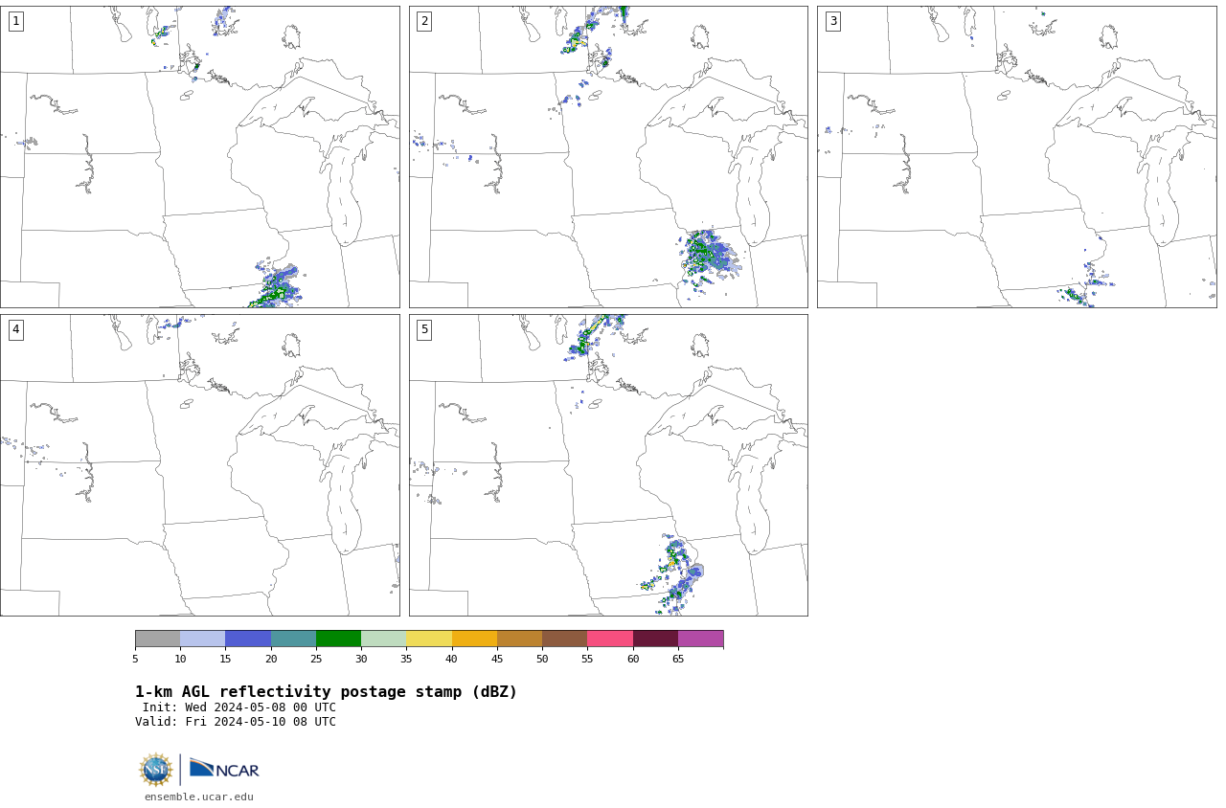The image size is (1226, 808).
Task: Click the colorbar tick label 35
Action: 406,659
